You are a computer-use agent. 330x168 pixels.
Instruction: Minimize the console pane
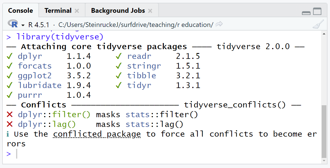pos(306,12)
